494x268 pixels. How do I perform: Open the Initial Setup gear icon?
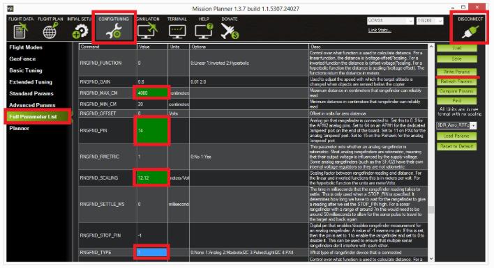pos(80,31)
